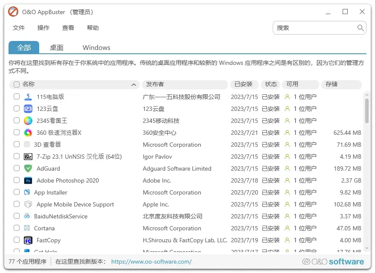Click the 7-Zip app icon
Viewport: 375px width, 273px height.
tap(28, 157)
